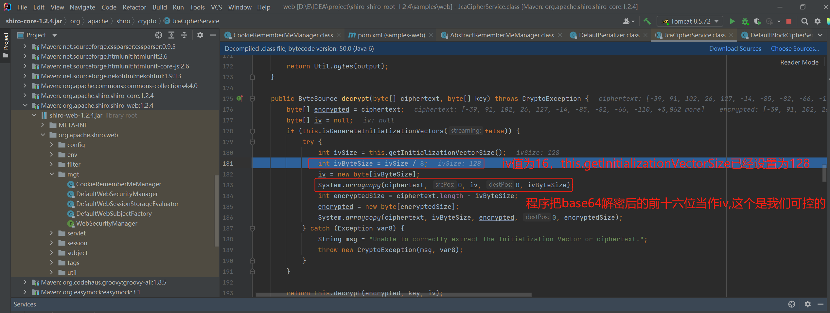
Task: Build project with the hammer icon
Action: point(647,21)
